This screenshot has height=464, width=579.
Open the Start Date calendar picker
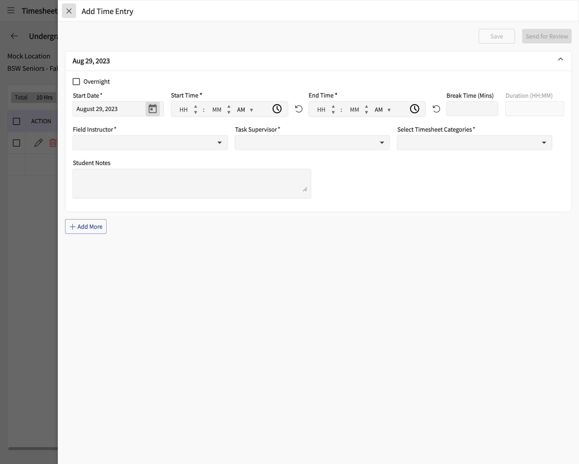point(153,109)
